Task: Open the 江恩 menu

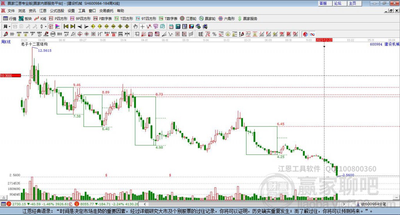Action: point(43,11)
